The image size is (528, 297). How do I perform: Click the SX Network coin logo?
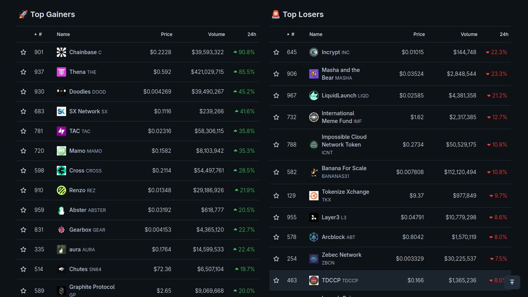click(62, 111)
